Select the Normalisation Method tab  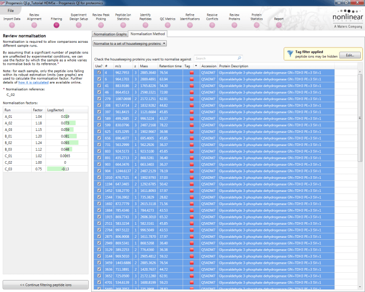148,34
